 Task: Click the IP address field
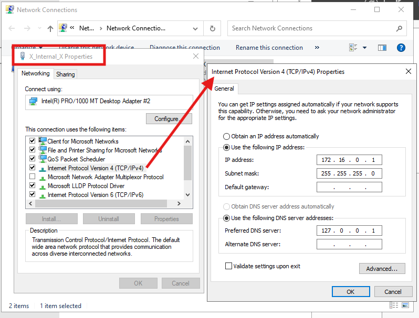[349, 160]
